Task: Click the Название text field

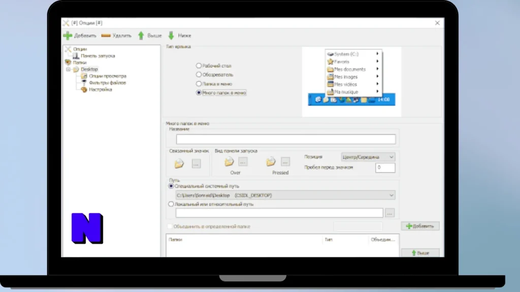Action: pyautogui.click(x=286, y=139)
